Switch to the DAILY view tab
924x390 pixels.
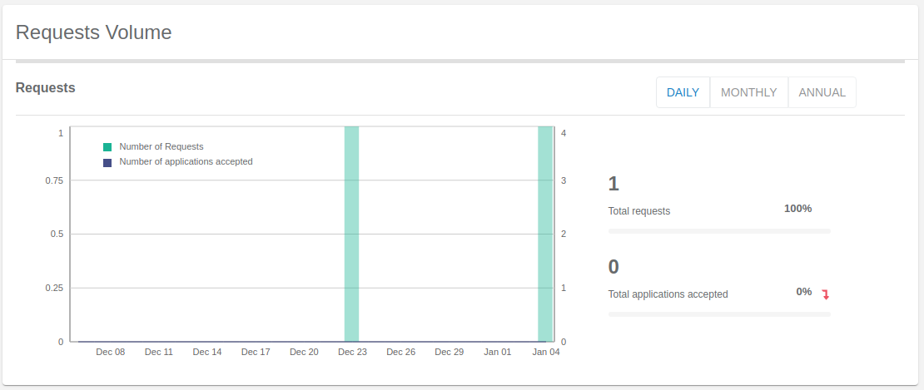pos(683,92)
